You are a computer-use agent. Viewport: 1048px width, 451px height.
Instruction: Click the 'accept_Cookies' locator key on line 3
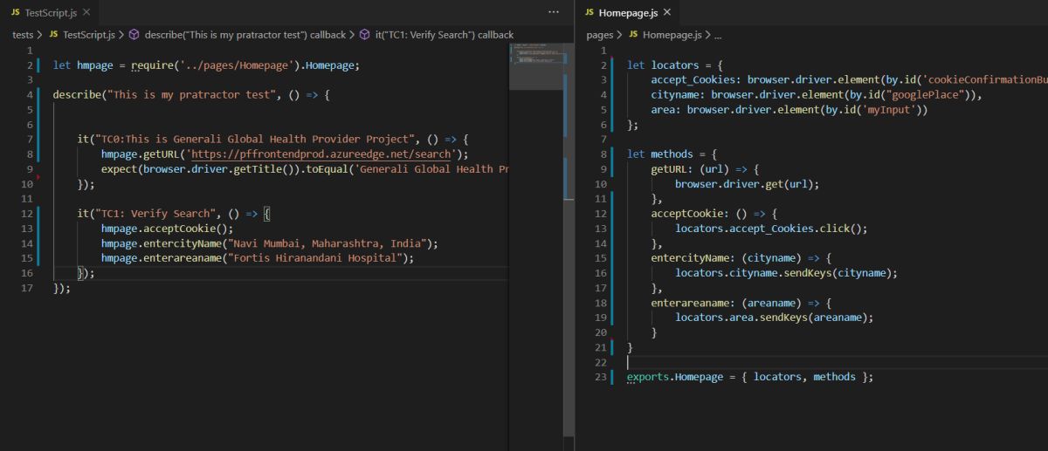pyautogui.click(x=693, y=80)
